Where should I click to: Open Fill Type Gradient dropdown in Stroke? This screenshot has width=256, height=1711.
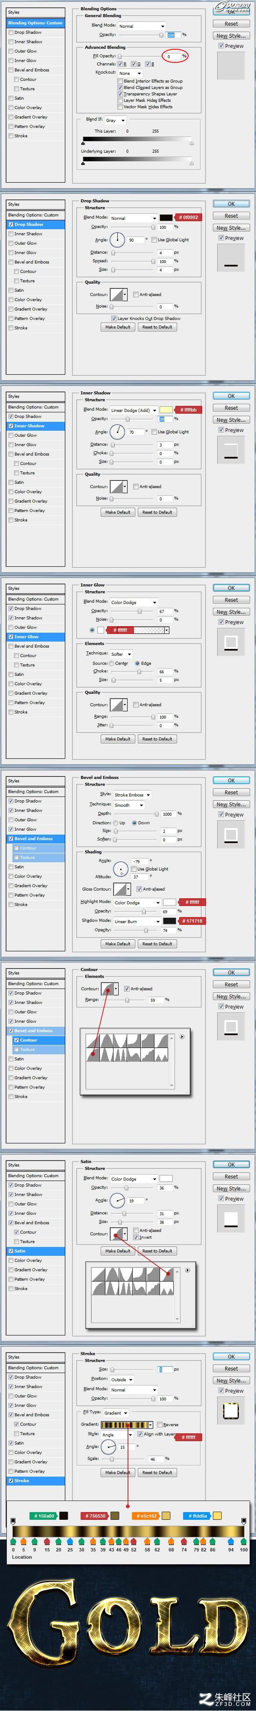tap(116, 1413)
